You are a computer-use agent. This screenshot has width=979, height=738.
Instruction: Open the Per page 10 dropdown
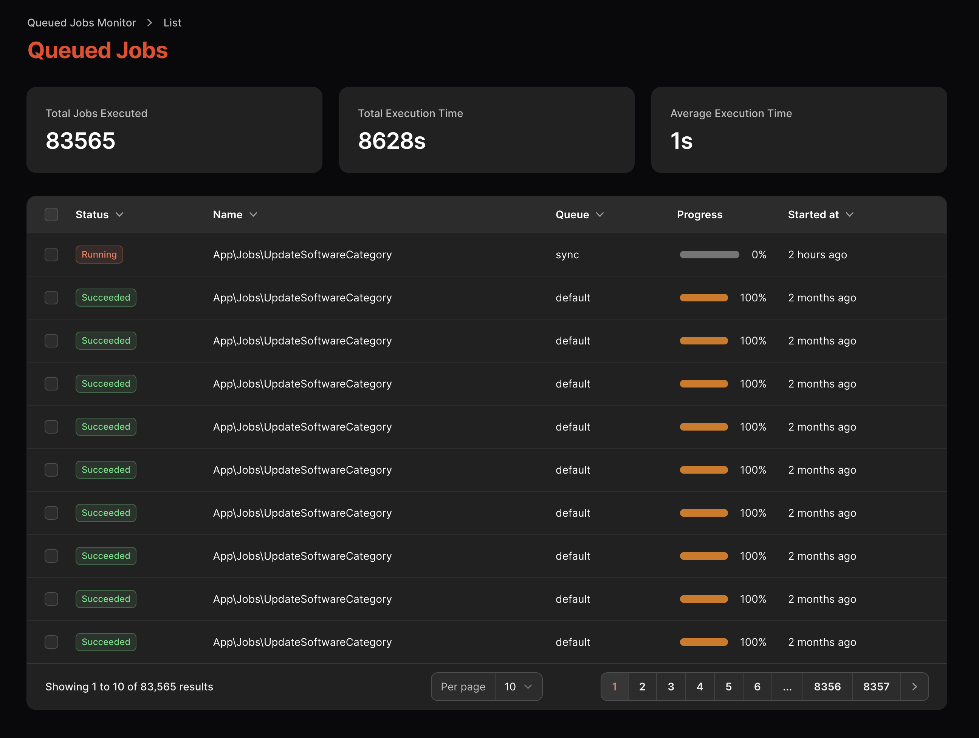pos(518,686)
